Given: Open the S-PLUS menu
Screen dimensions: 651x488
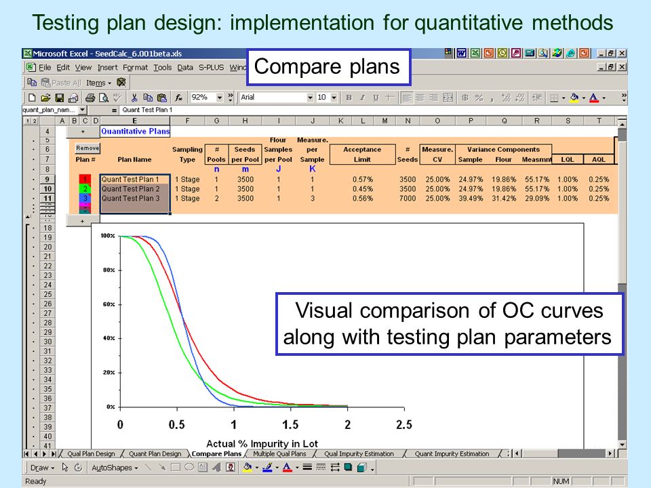Looking at the screenshot, I should (x=211, y=68).
